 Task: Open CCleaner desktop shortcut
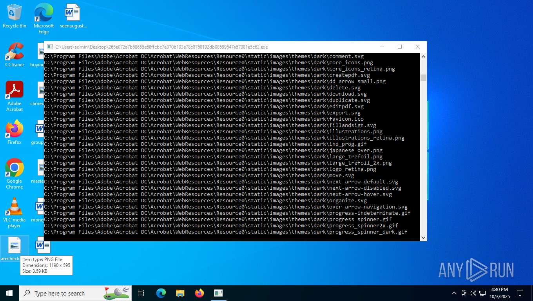pos(15,55)
